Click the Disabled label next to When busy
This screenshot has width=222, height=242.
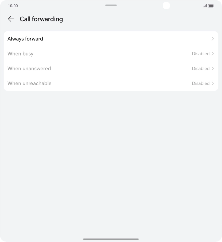tap(200, 54)
